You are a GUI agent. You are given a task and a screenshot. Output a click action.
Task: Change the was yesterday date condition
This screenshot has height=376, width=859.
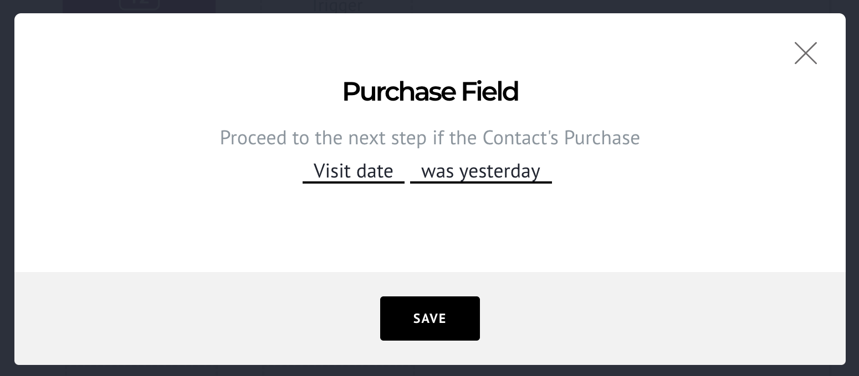coord(480,171)
